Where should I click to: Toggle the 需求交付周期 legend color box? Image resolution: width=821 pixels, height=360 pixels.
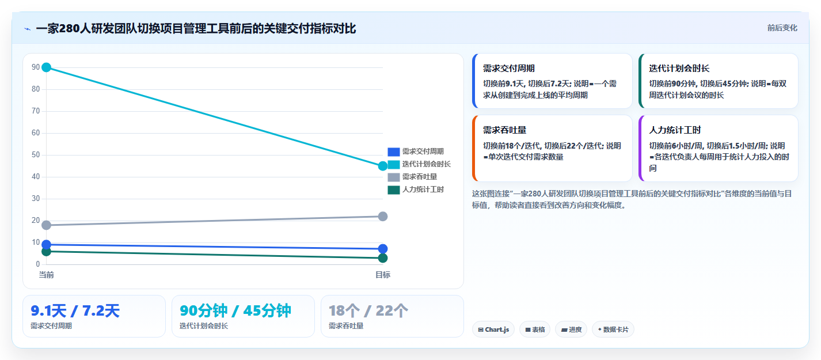click(393, 151)
